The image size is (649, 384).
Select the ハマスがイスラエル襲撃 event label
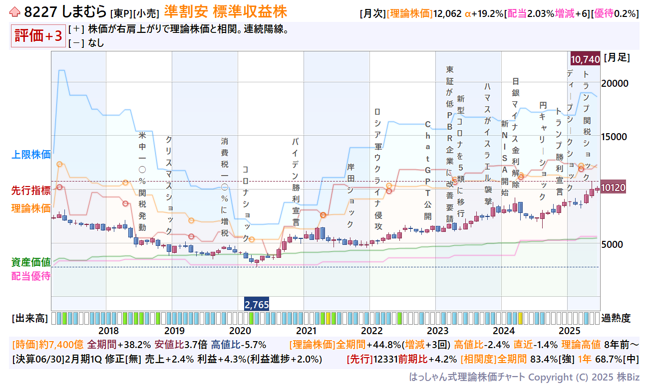(x=488, y=144)
